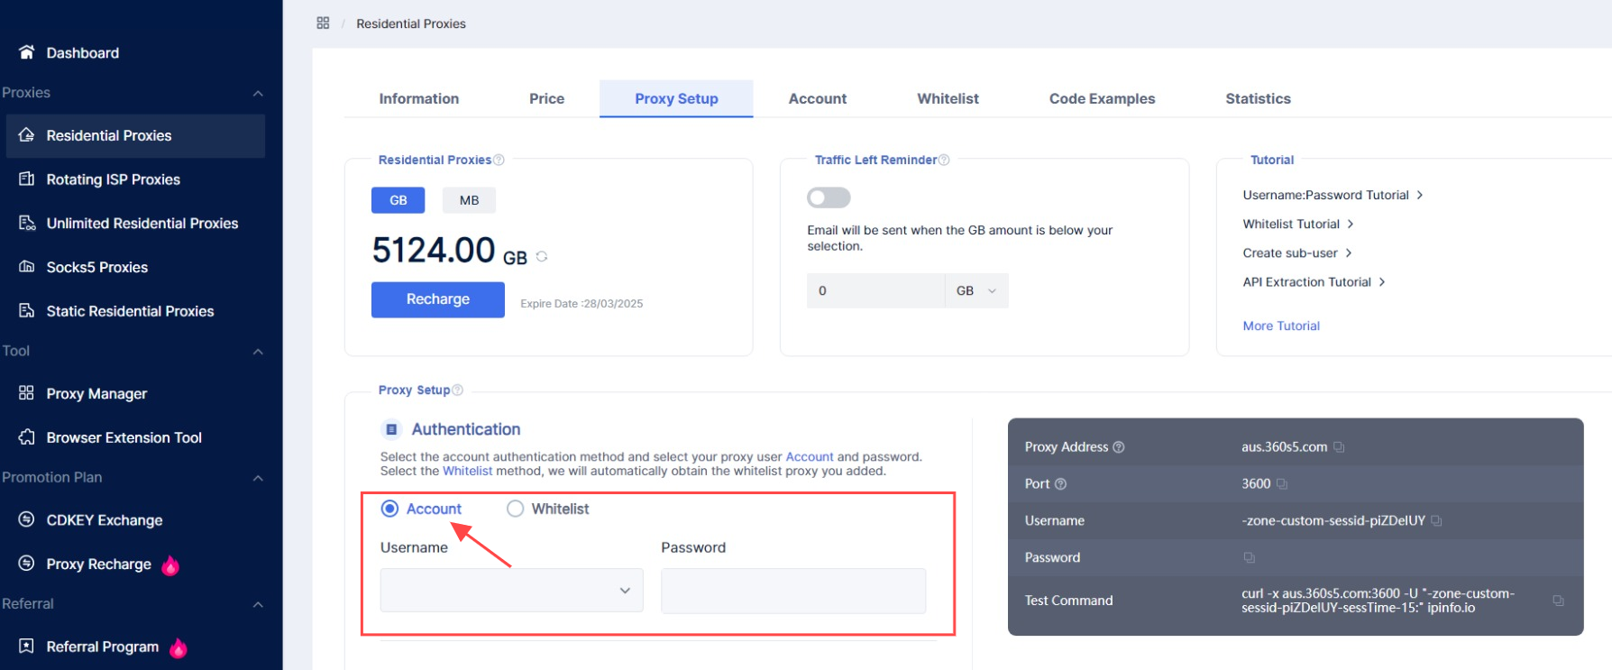Select the Account authentication radio button

pyautogui.click(x=390, y=509)
